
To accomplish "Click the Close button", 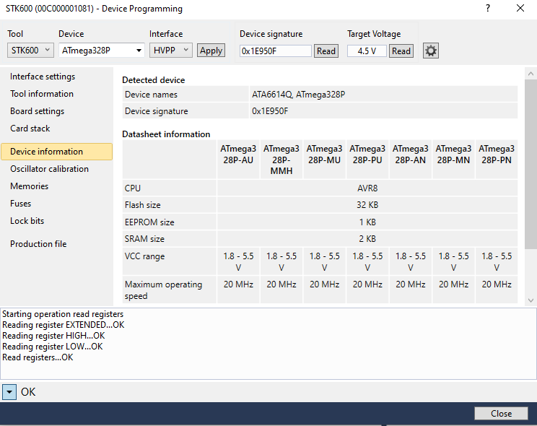I will (x=501, y=413).
